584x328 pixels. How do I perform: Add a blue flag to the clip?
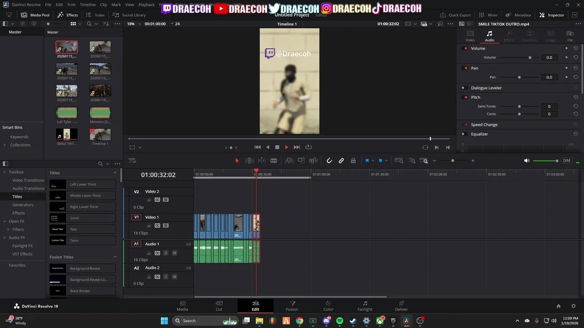[367, 160]
